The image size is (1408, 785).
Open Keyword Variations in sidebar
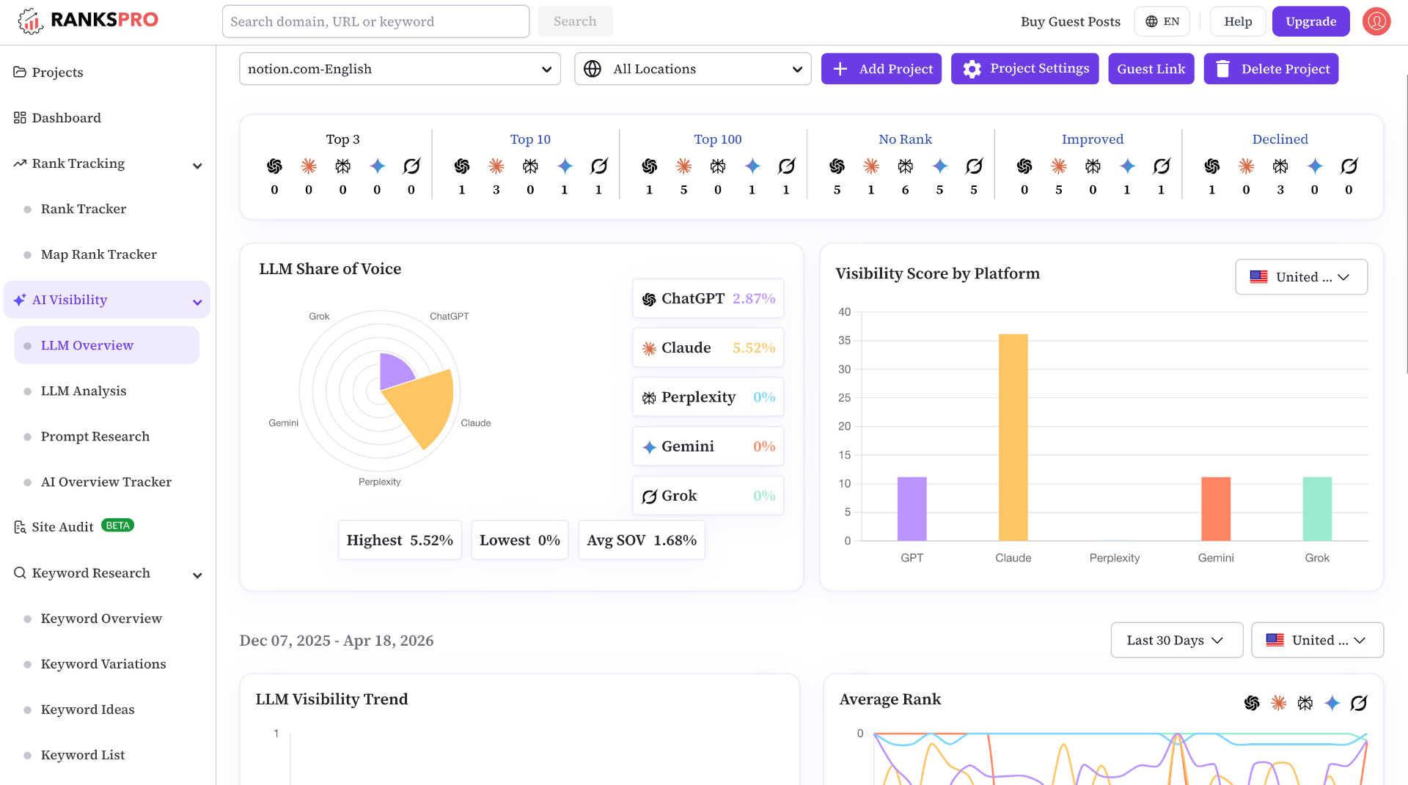[103, 663]
